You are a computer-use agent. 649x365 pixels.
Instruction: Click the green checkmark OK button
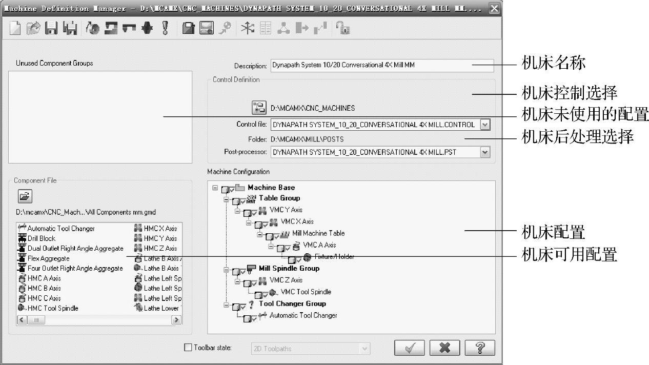point(410,348)
